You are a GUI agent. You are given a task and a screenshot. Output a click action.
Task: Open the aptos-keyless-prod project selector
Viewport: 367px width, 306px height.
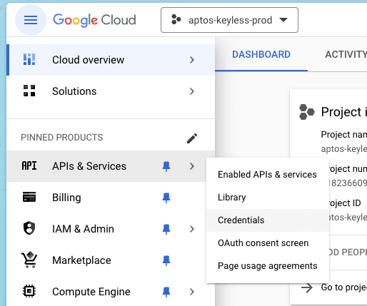pyautogui.click(x=229, y=20)
